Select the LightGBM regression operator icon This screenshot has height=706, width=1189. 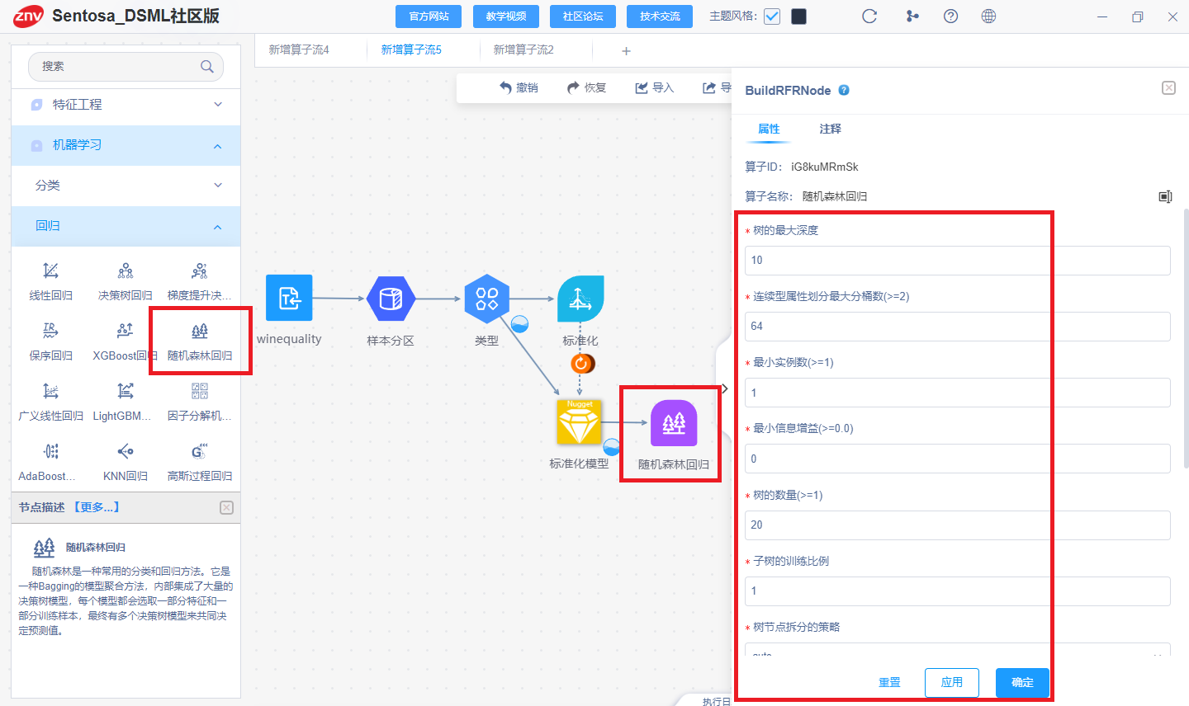coord(125,391)
